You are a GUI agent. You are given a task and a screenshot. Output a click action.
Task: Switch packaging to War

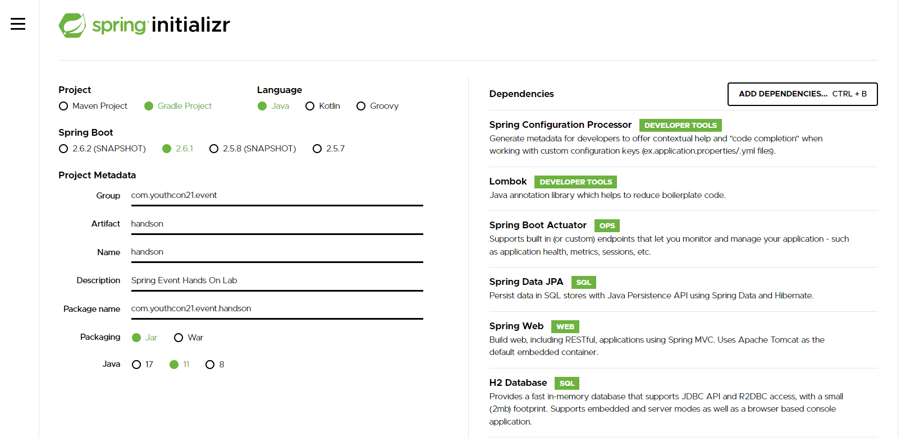click(179, 338)
